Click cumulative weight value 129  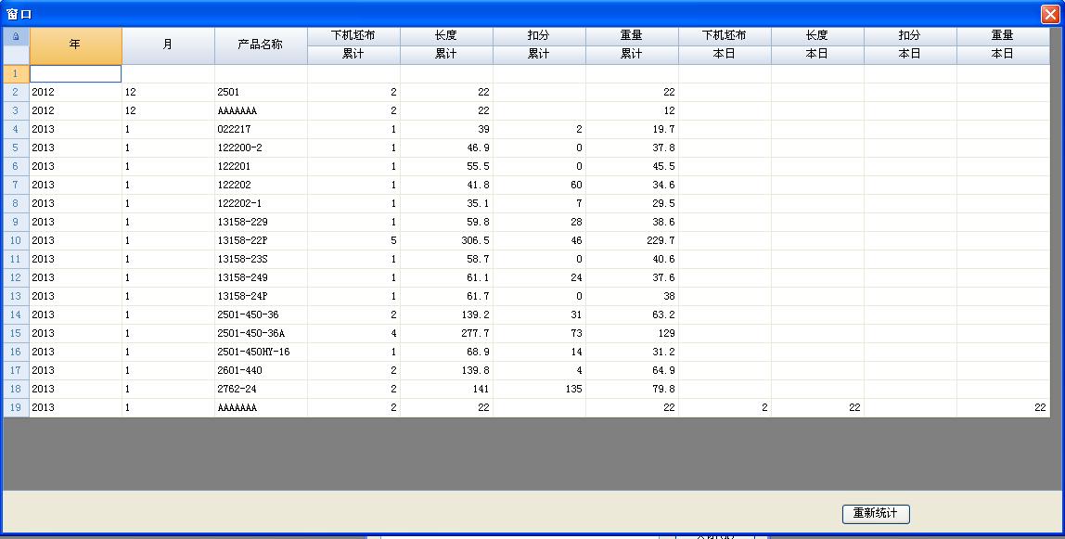[x=632, y=333]
